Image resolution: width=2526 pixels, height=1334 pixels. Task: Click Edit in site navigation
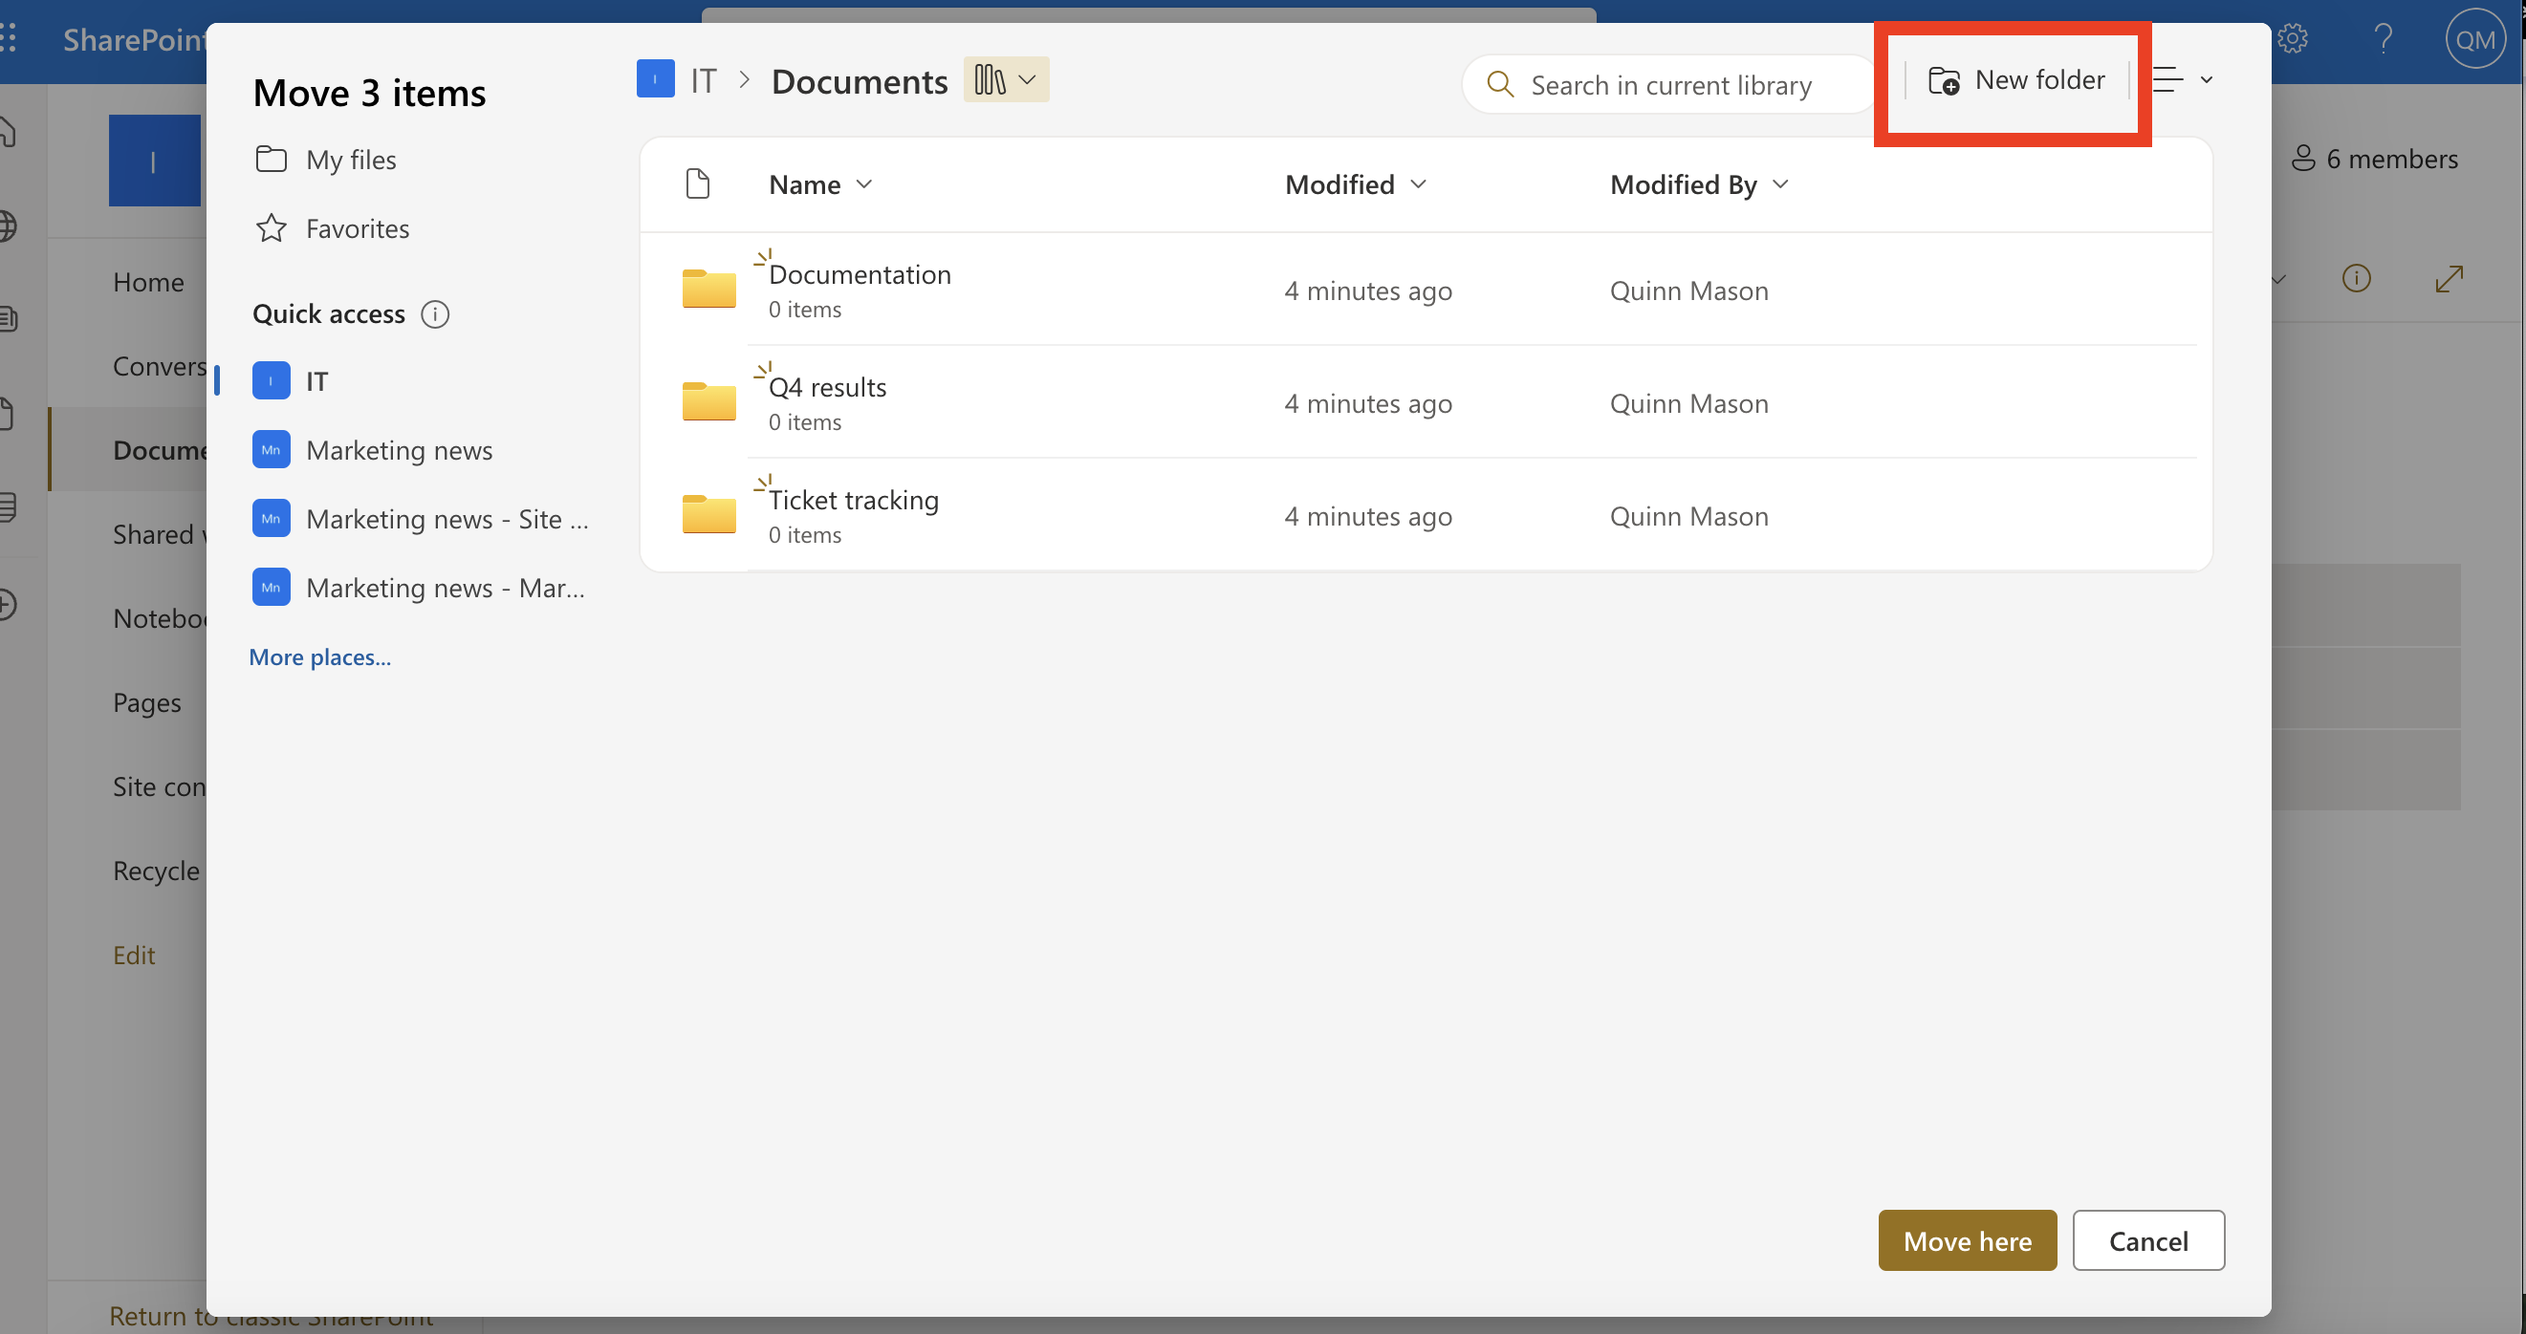click(x=135, y=955)
